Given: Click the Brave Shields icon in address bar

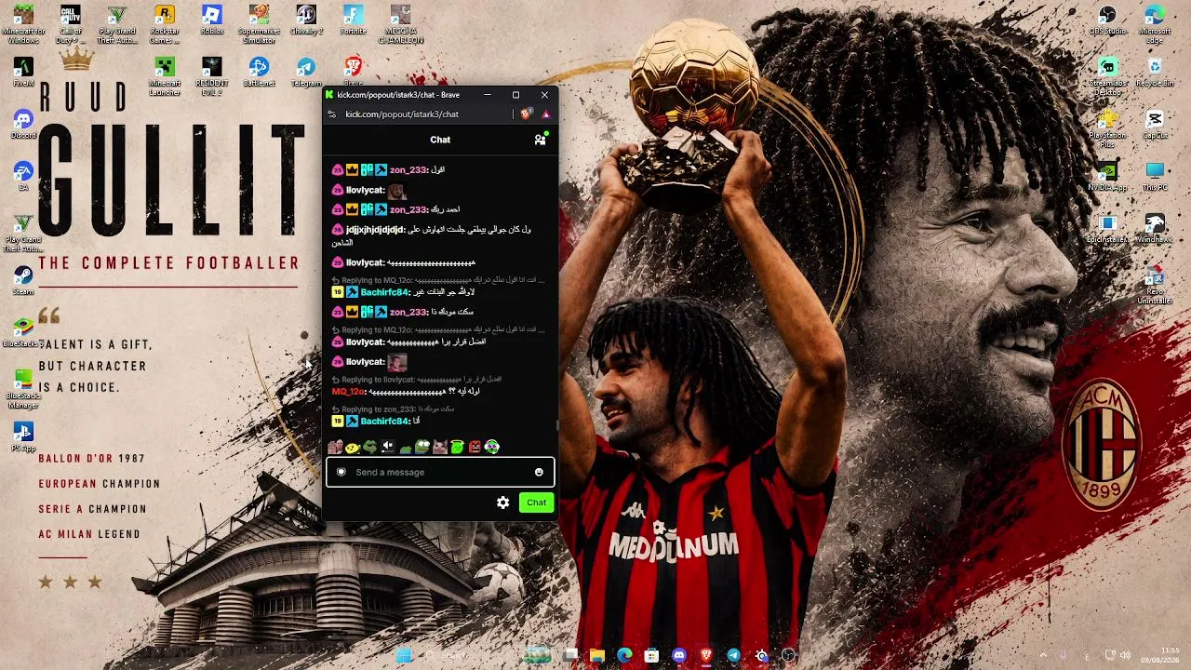Looking at the screenshot, I should point(527,114).
